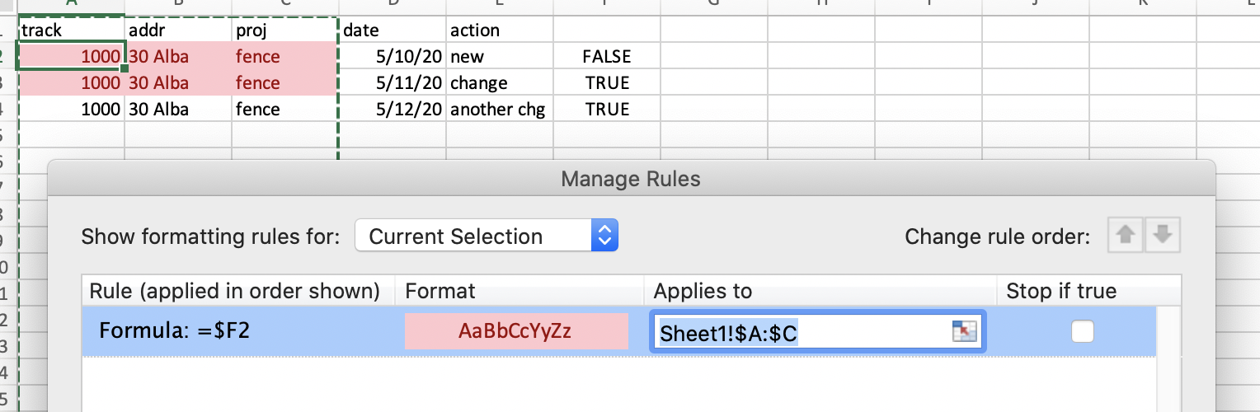Select the proj header cell
The width and height of the screenshot is (1260, 412).
285,30
